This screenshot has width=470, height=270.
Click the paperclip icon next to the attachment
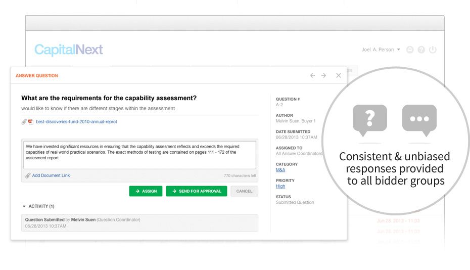[24, 122]
